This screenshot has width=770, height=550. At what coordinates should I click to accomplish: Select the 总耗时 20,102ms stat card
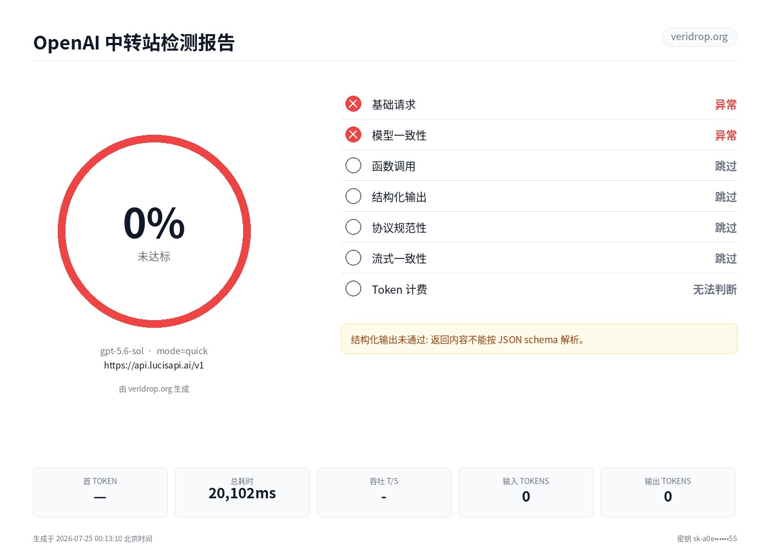(242, 492)
